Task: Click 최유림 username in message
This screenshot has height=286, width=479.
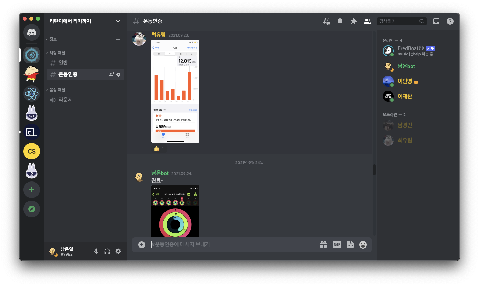Action: [x=158, y=35]
